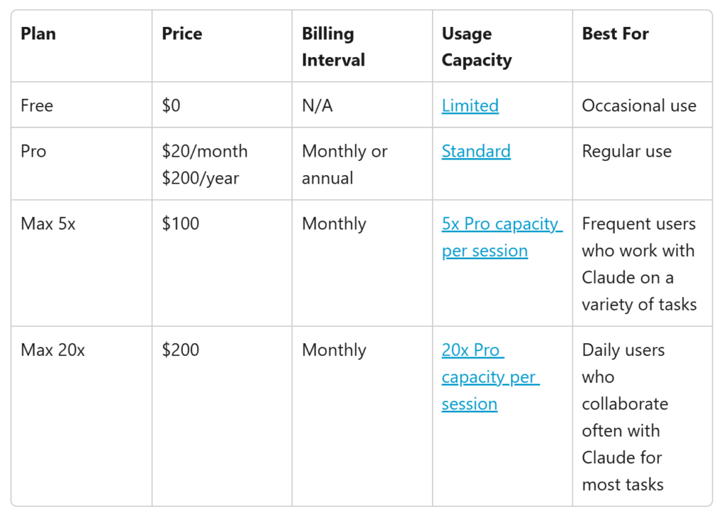The width and height of the screenshot is (723, 514).
Task: Open the "Standard" usage capacity link
Action: tap(476, 152)
